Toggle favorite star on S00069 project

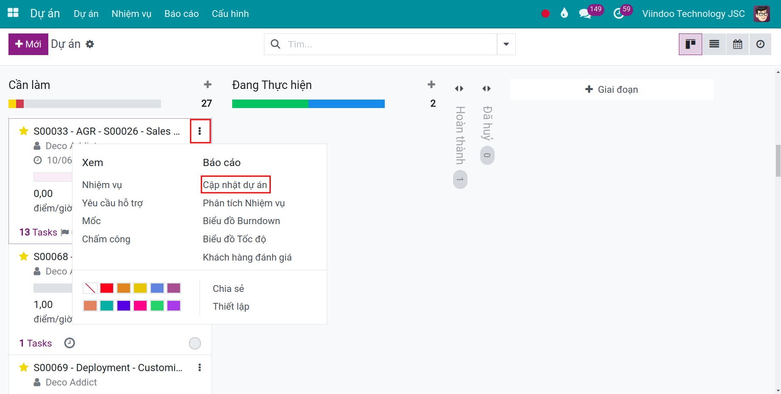coord(24,367)
